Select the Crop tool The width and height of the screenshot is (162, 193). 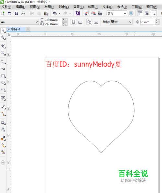pos(3,46)
